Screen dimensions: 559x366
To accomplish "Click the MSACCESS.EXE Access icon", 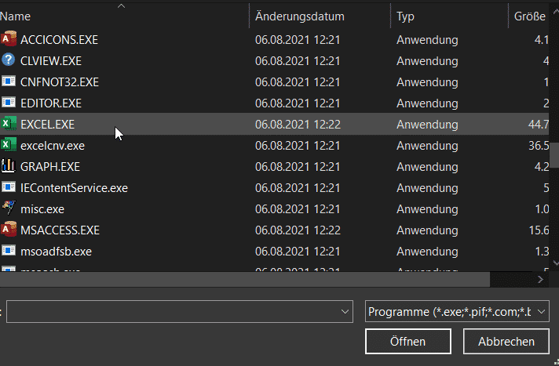I will (9, 230).
